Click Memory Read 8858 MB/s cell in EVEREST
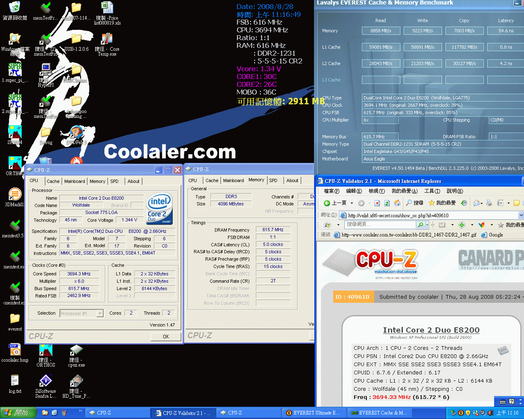The width and height of the screenshot is (524, 419). 381,31
